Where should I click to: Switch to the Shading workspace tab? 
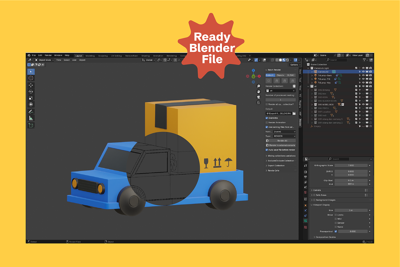click(x=145, y=56)
